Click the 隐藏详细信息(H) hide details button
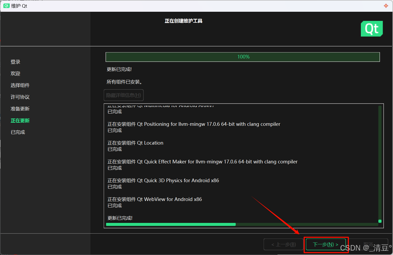393x255 pixels. pyautogui.click(x=124, y=95)
